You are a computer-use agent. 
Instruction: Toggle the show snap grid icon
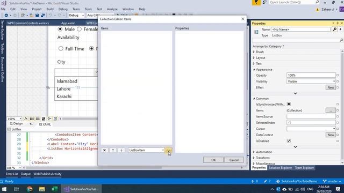(32, 118)
